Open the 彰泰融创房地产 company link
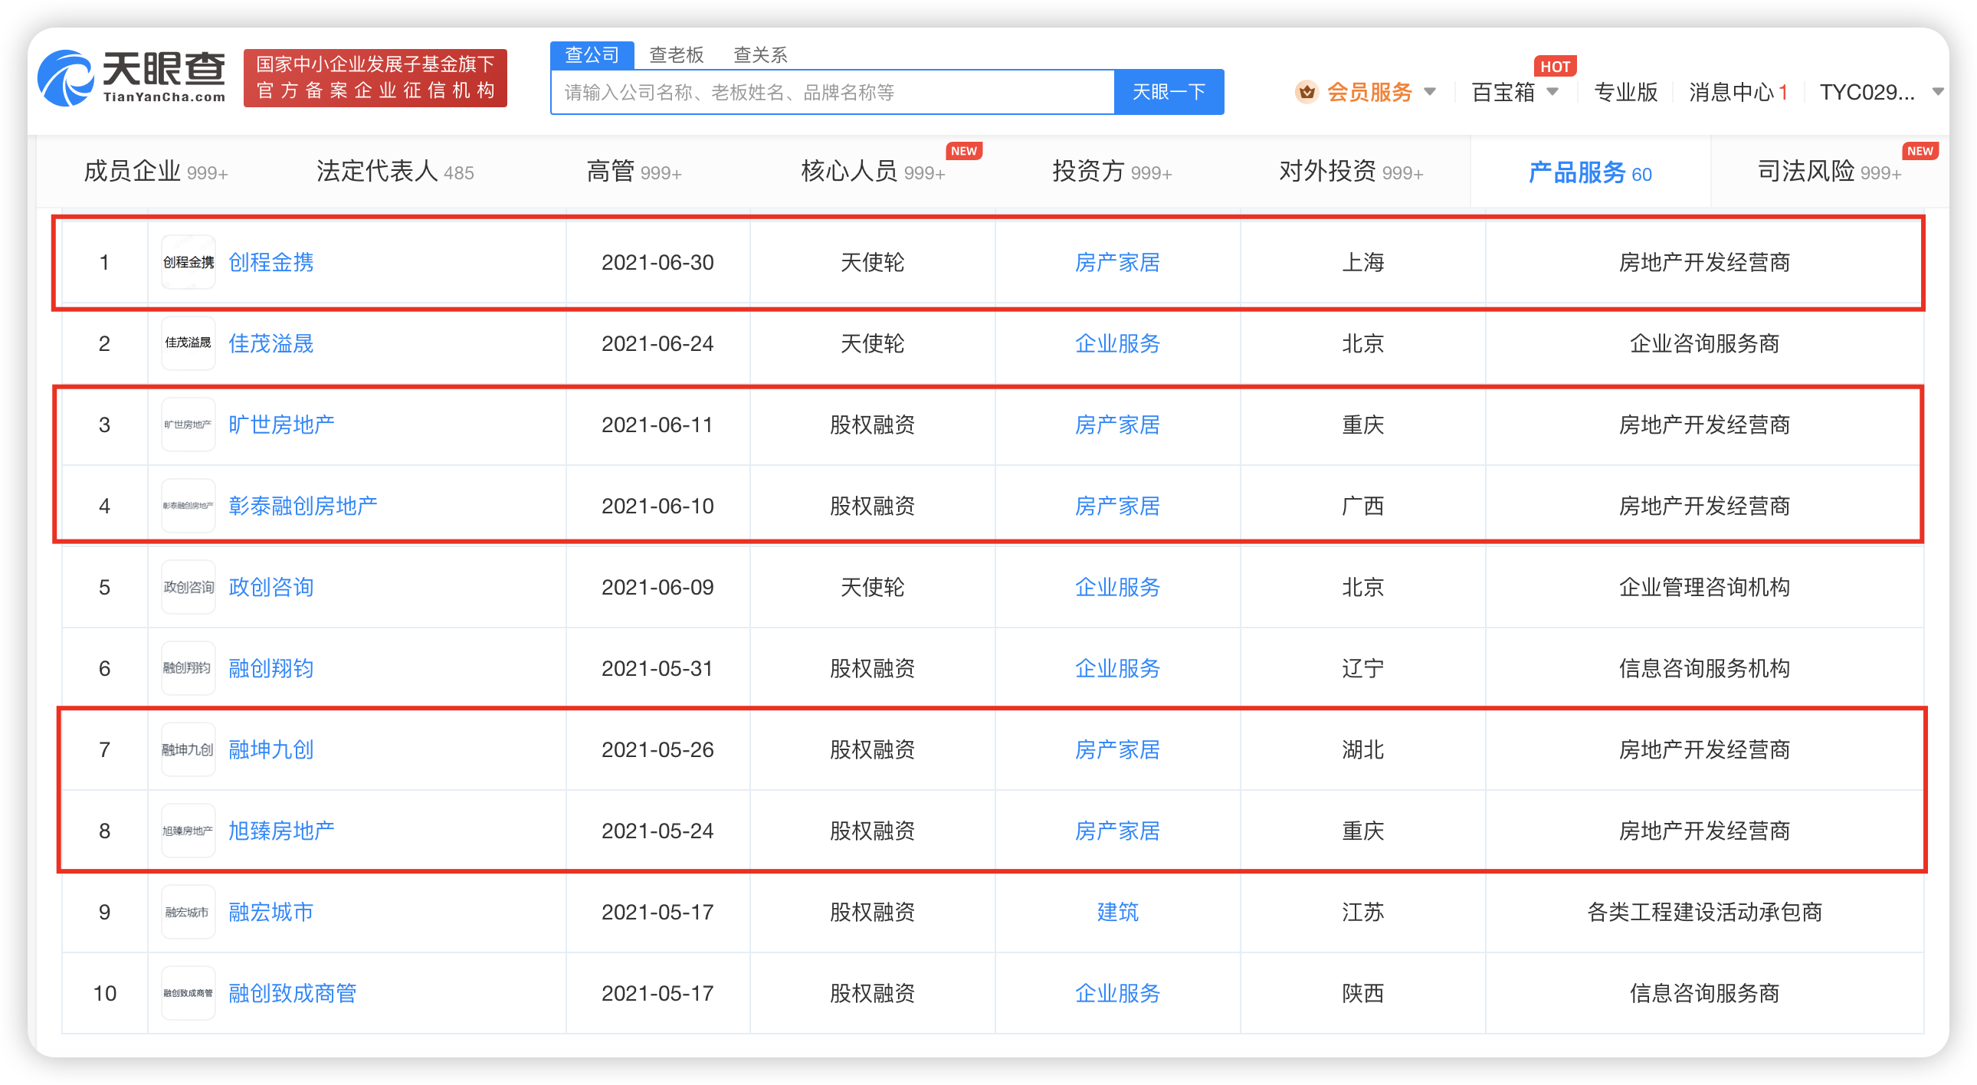This screenshot has height=1085, width=1977. point(303,506)
